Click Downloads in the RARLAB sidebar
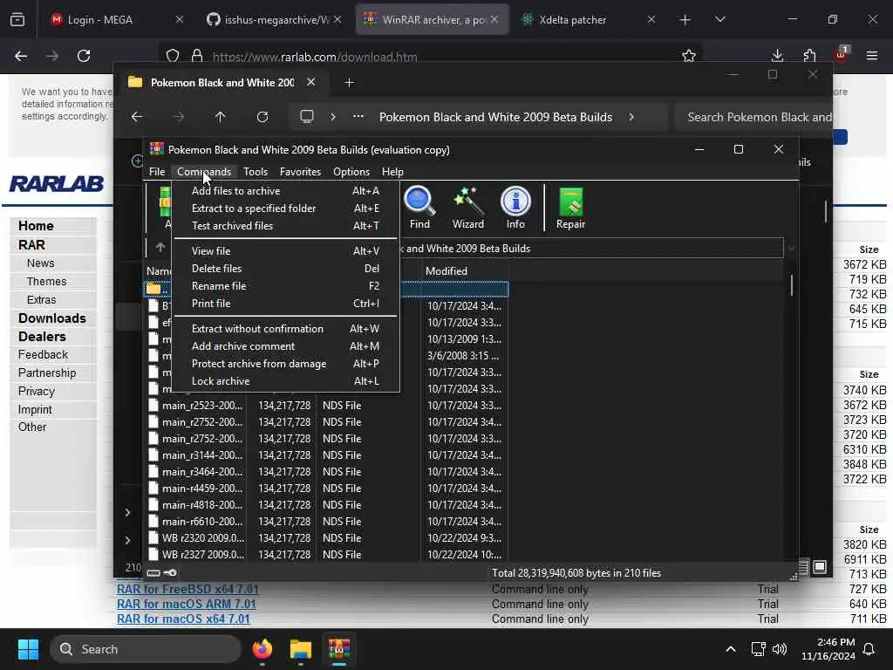 (x=51, y=318)
